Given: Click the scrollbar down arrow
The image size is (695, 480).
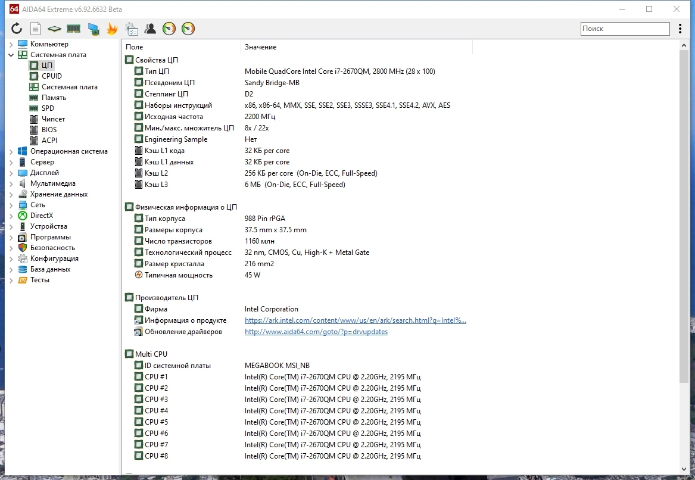Looking at the screenshot, I should point(684,469).
